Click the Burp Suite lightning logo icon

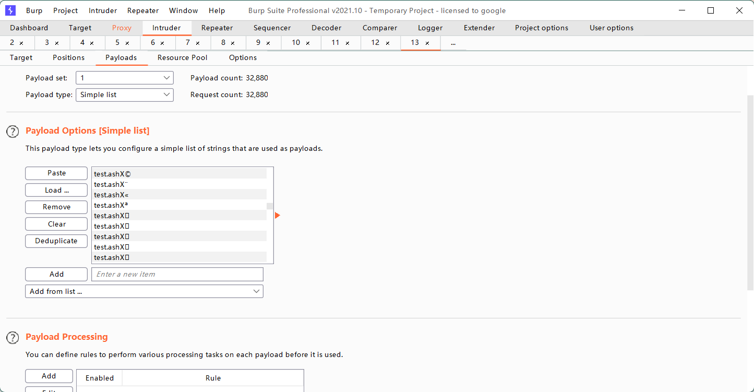pyautogui.click(x=10, y=10)
